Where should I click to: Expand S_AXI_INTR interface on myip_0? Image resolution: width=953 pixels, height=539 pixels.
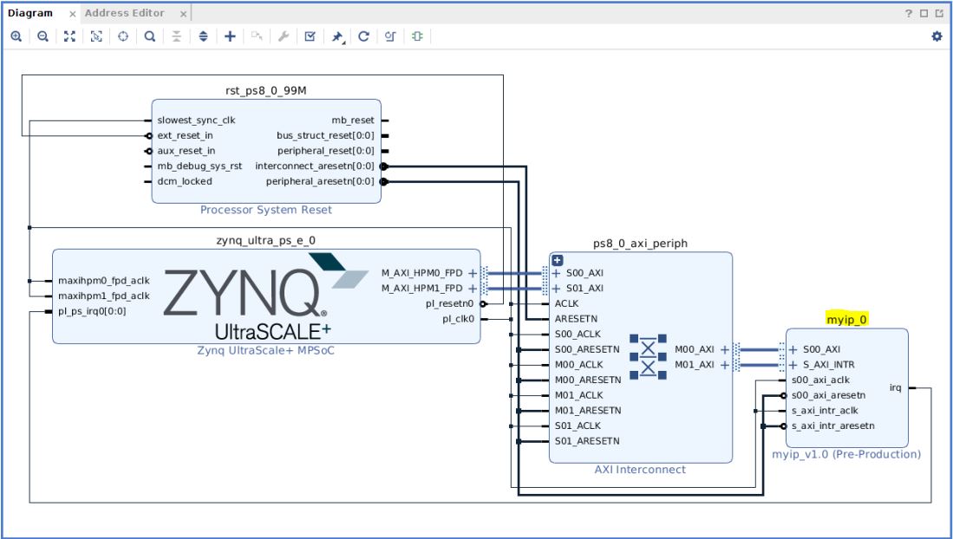794,365
